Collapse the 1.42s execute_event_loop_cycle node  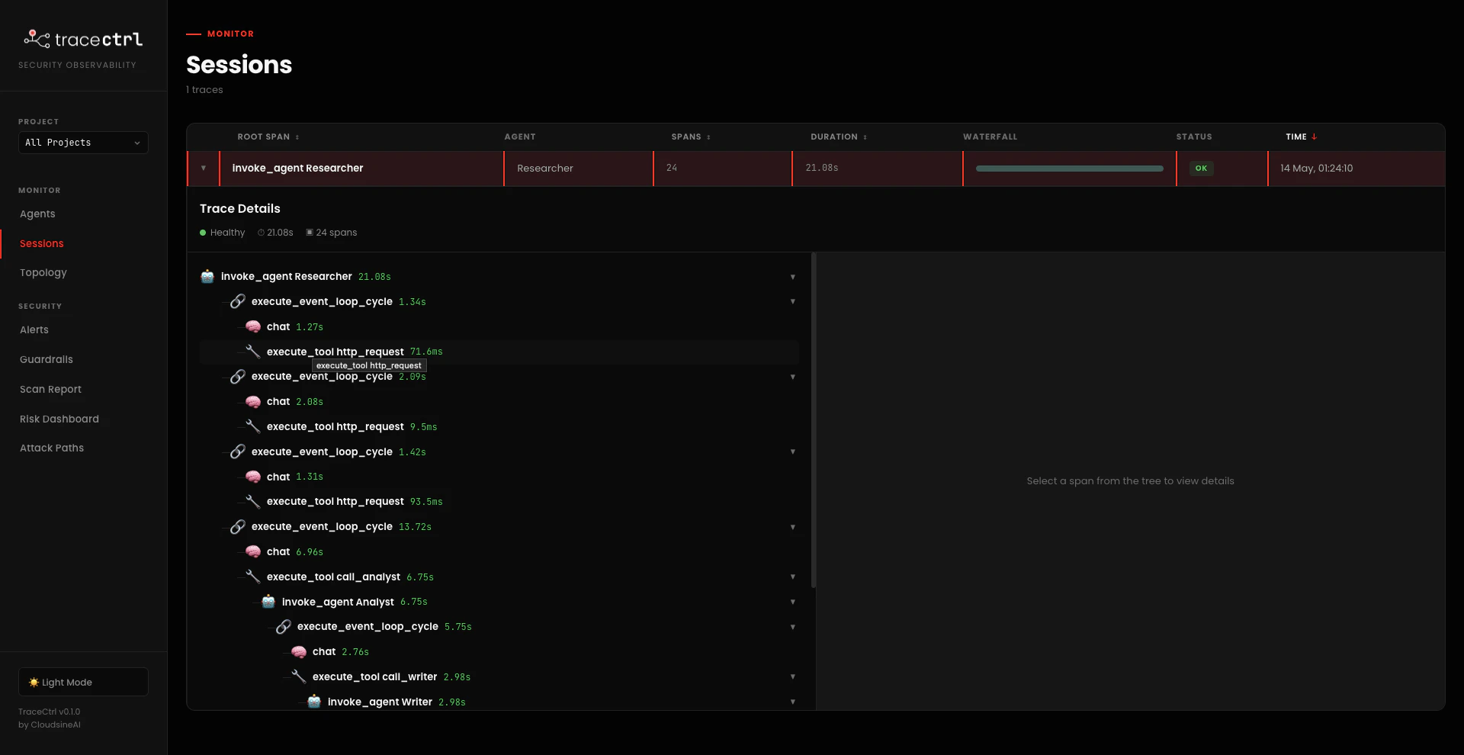793,451
